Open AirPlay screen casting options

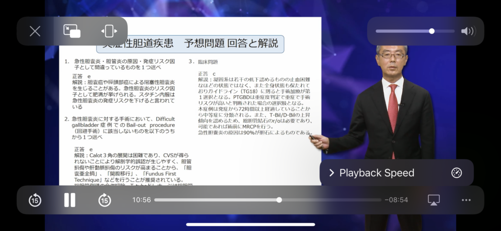coord(433,200)
